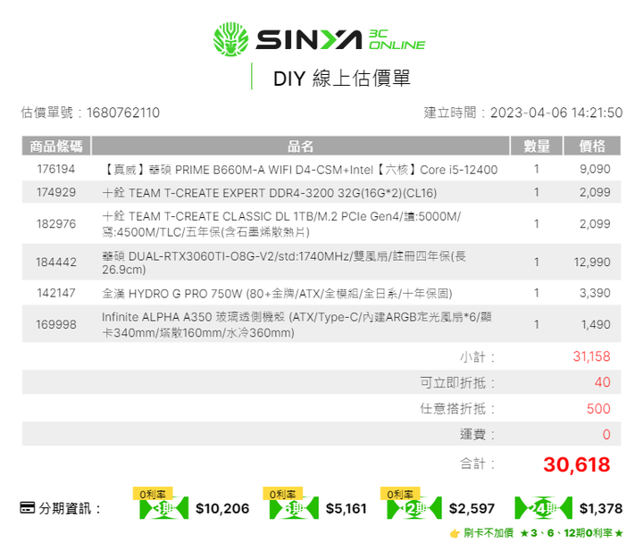643x559 pixels.
Task: Click creation time 2023-04-06 14:21:50
Action: click(556, 113)
